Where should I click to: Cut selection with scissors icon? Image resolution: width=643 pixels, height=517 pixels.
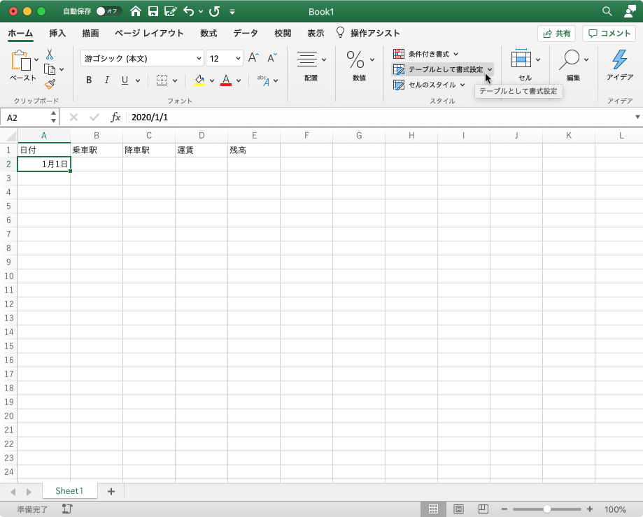point(50,54)
